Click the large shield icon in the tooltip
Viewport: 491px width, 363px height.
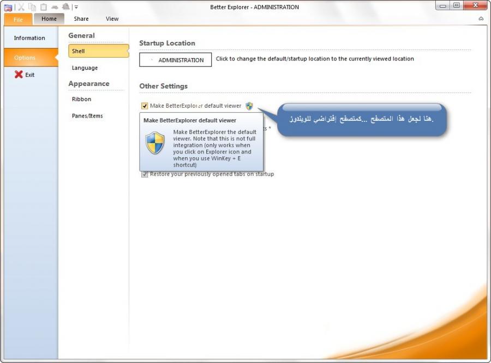pos(155,143)
